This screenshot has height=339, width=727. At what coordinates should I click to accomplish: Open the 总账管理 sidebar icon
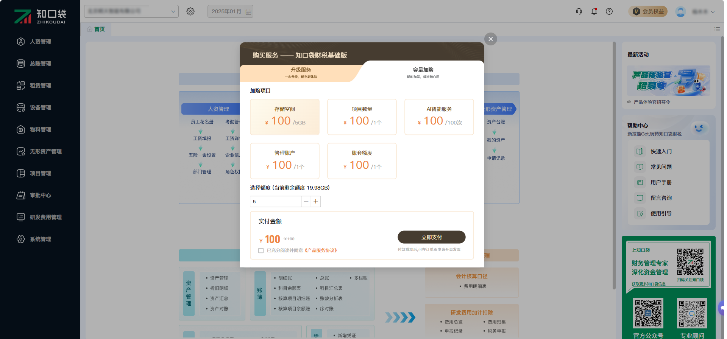point(21,64)
